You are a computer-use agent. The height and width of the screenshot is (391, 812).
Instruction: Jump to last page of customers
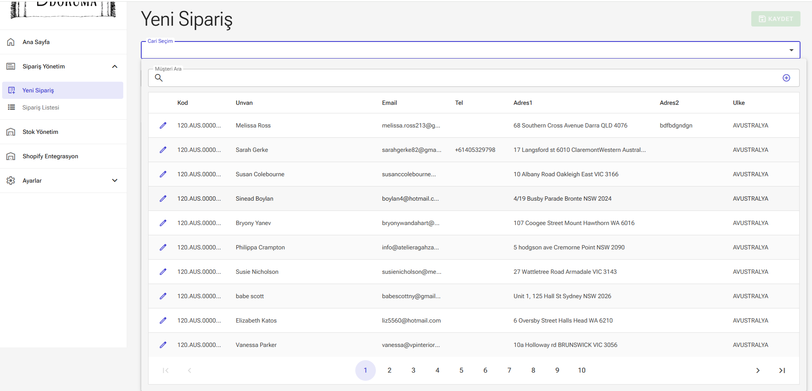click(x=782, y=370)
